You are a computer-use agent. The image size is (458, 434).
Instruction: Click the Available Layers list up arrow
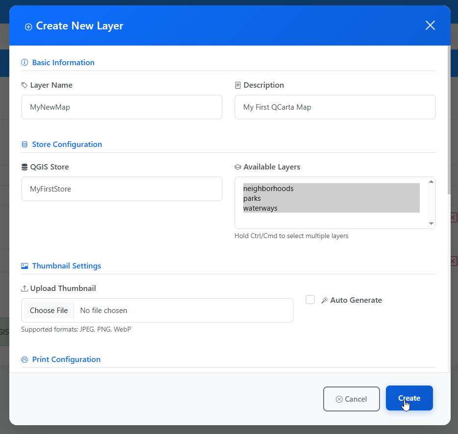click(x=431, y=182)
